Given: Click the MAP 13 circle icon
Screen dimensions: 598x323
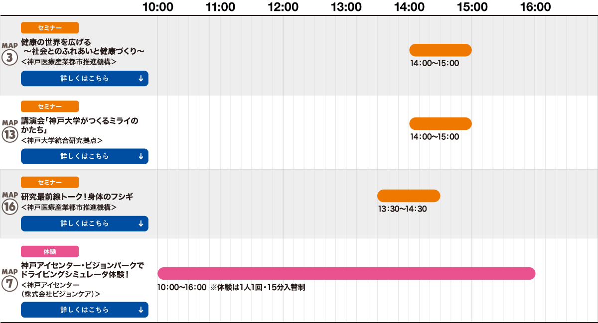Looking at the screenshot, I should point(9,135).
